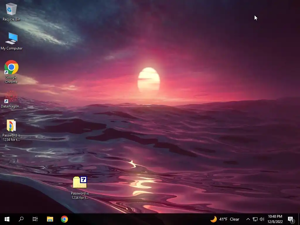
Task: Select the 7-Zip folder icon on desktop
Action: [80, 188]
